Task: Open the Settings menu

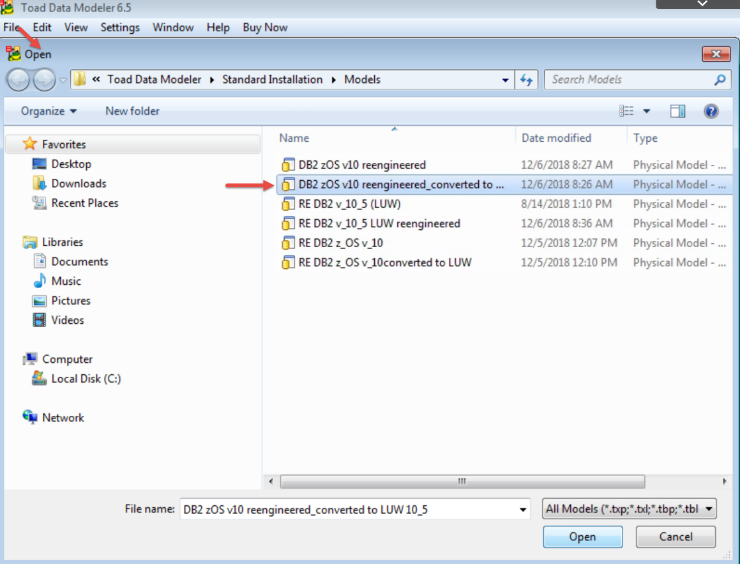Action: (x=120, y=27)
